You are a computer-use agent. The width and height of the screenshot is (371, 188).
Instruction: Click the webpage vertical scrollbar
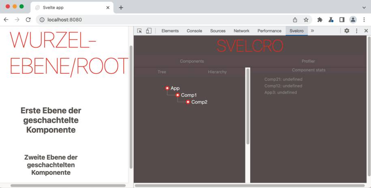tap(131, 107)
